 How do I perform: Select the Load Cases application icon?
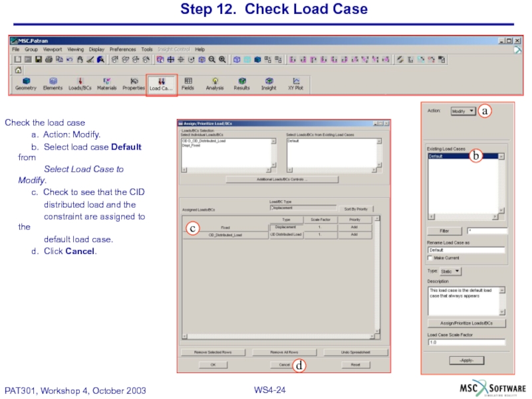[x=162, y=84]
